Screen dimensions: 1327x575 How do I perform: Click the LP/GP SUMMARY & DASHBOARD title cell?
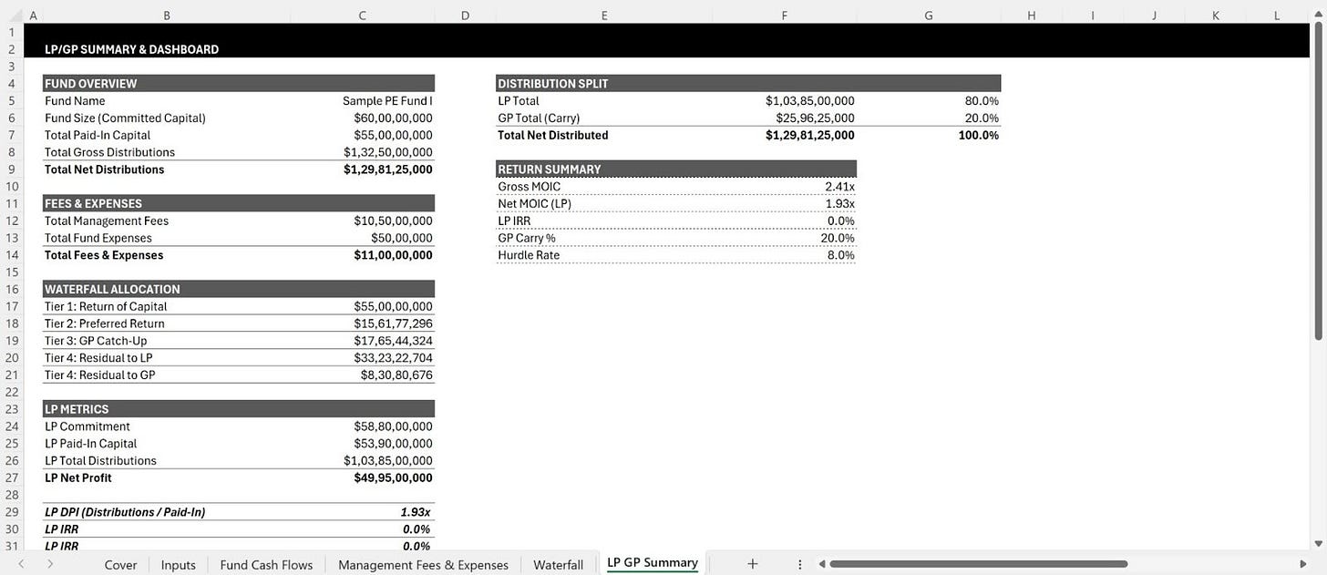point(132,49)
